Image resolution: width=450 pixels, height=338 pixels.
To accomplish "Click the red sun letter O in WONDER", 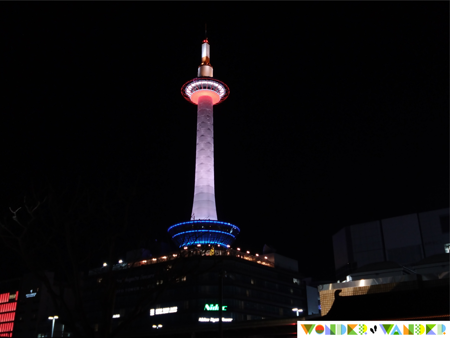I will [319, 329].
